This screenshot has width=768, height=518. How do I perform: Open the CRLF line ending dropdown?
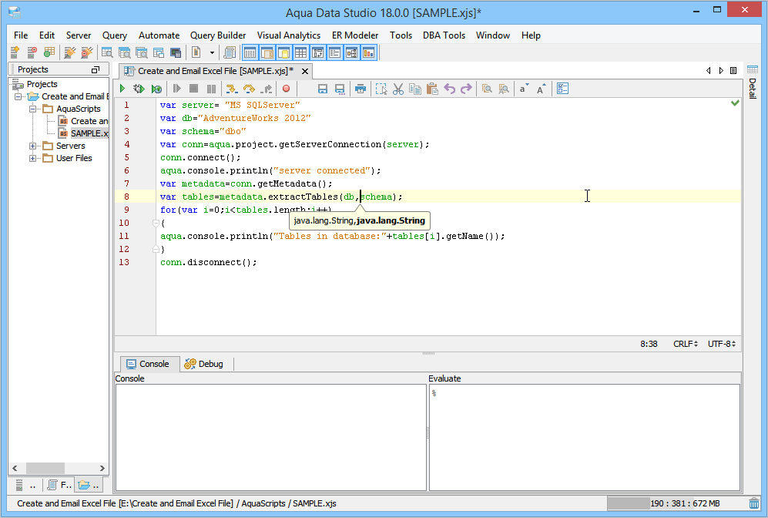click(x=686, y=344)
